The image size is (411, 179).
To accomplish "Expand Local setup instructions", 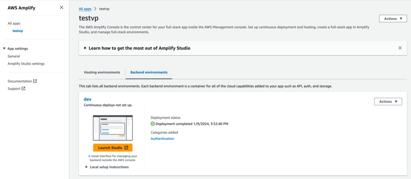I will [87, 167].
